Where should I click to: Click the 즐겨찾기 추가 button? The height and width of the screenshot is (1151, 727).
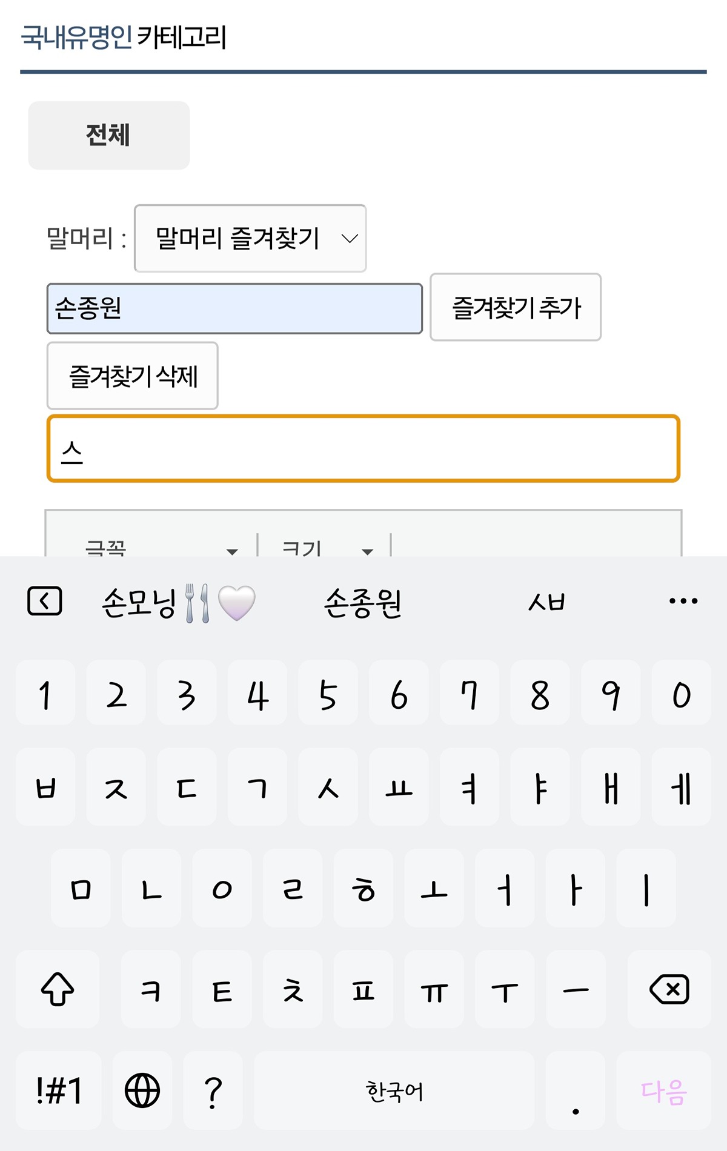coord(516,307)
